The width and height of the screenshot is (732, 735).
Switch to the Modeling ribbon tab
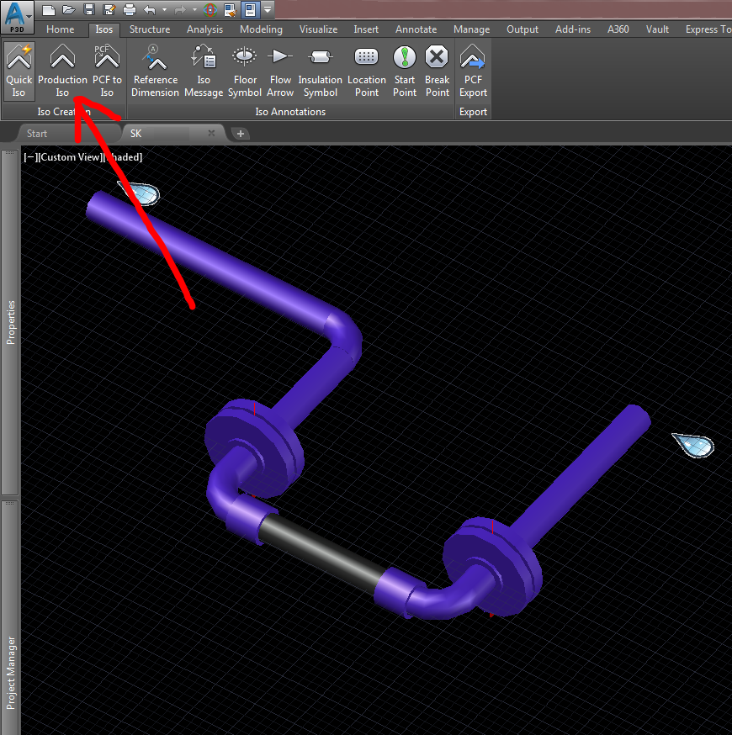261,29
